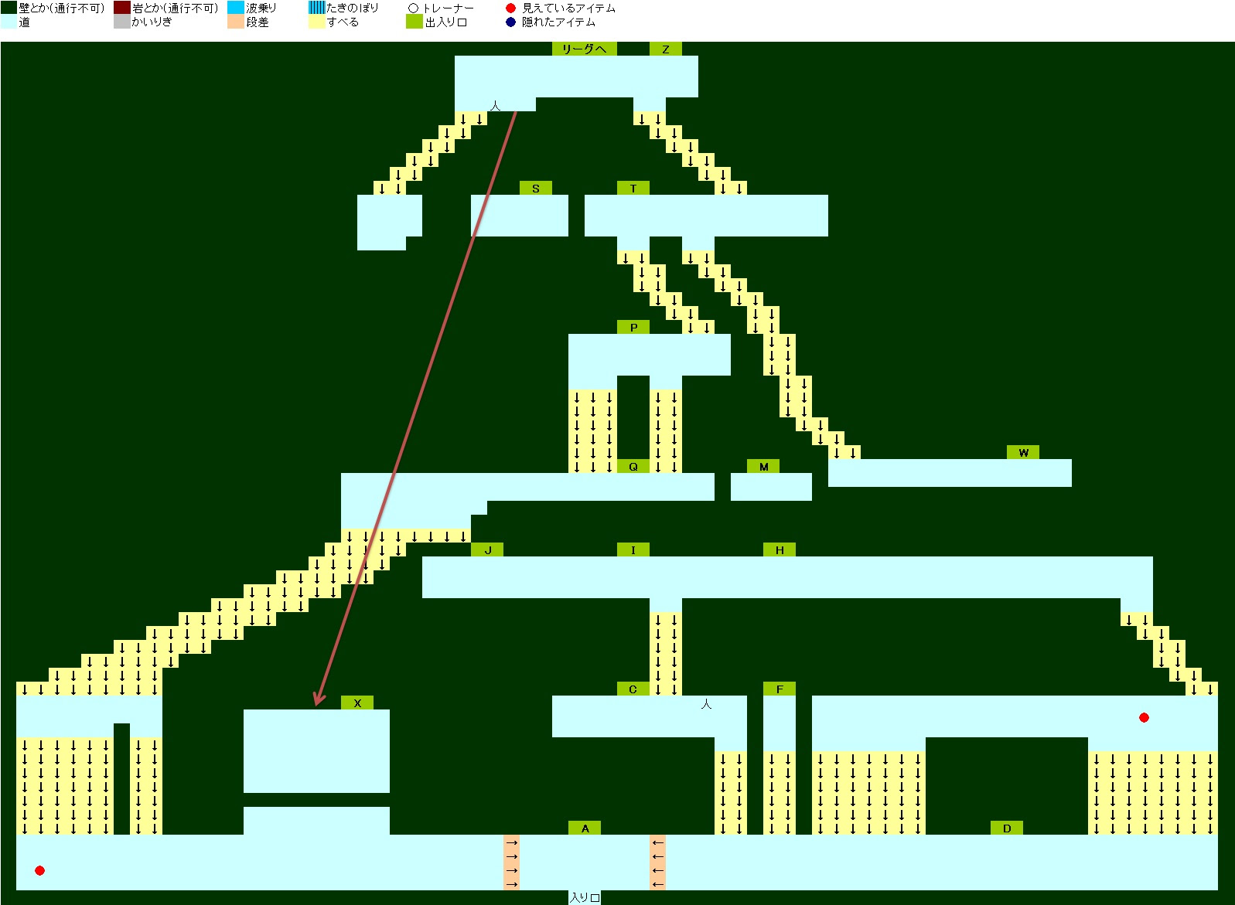1235x905 pixels.
Task: Click the dark green wall legend swatch
Action: coord(9,8)
